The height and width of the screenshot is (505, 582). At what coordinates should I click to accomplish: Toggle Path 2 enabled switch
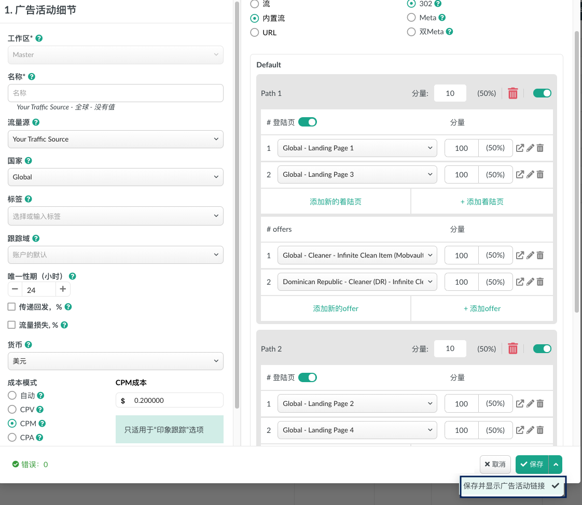[x=542, y=348]
